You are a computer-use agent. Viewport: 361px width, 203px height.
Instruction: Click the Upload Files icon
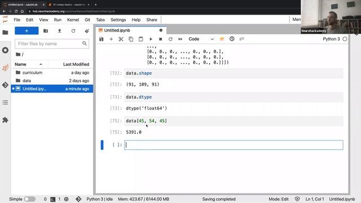tap(59, 31)
